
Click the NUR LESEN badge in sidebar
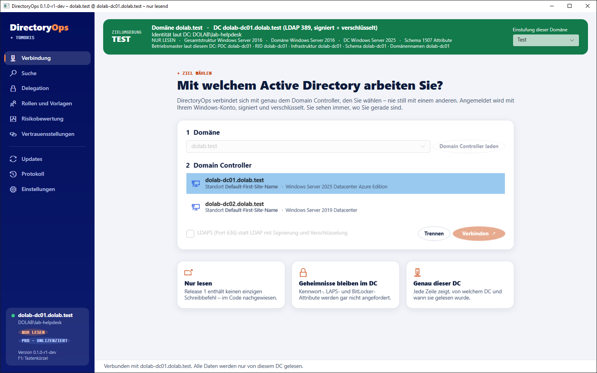tap(33, 332)
